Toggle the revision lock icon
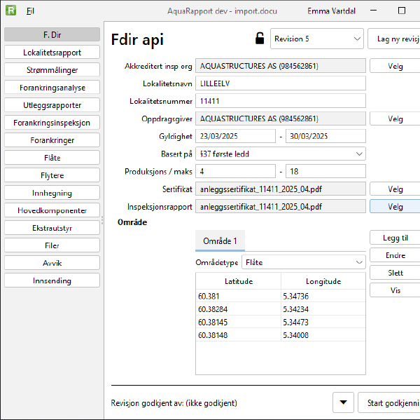Viewport: 420px width, 420px height. click(260, 39)
